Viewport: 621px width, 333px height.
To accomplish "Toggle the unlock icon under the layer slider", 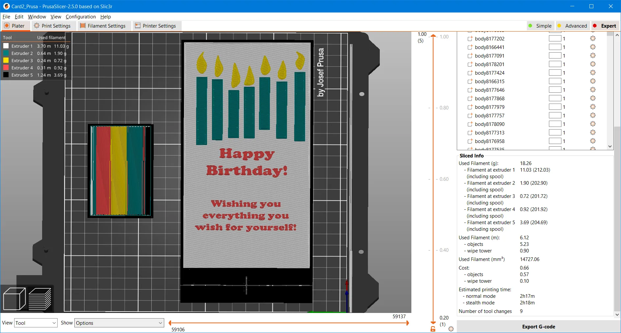I will (432, 329).
